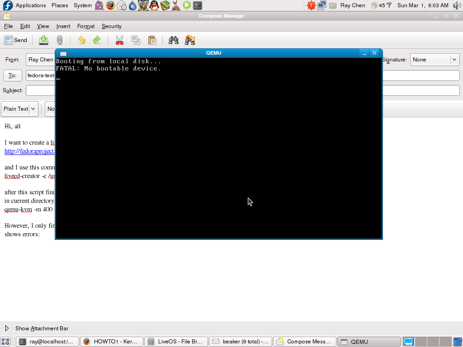Screen dimensions: 463x347
Task: Open the Places menu in top panel
Action: click(x=60, y=5)
